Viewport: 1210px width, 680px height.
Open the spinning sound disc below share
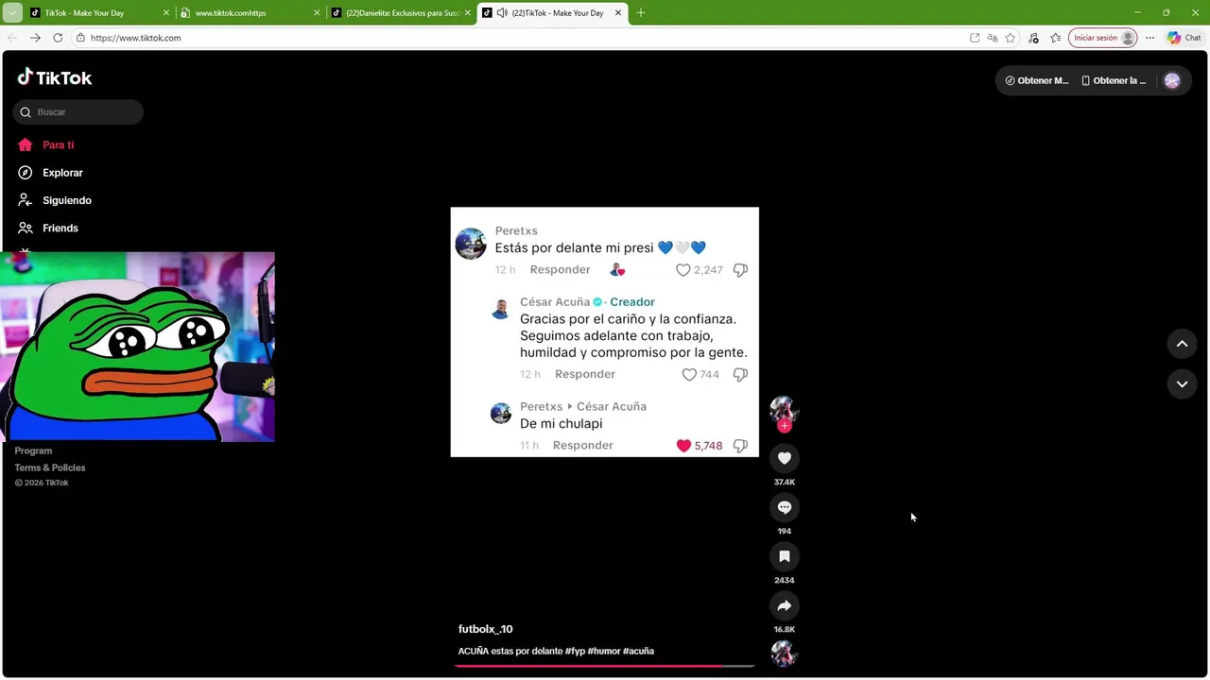pos(784,654)
